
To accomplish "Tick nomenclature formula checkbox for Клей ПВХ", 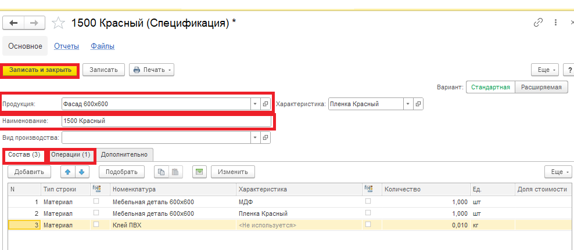I will (96, 224).
